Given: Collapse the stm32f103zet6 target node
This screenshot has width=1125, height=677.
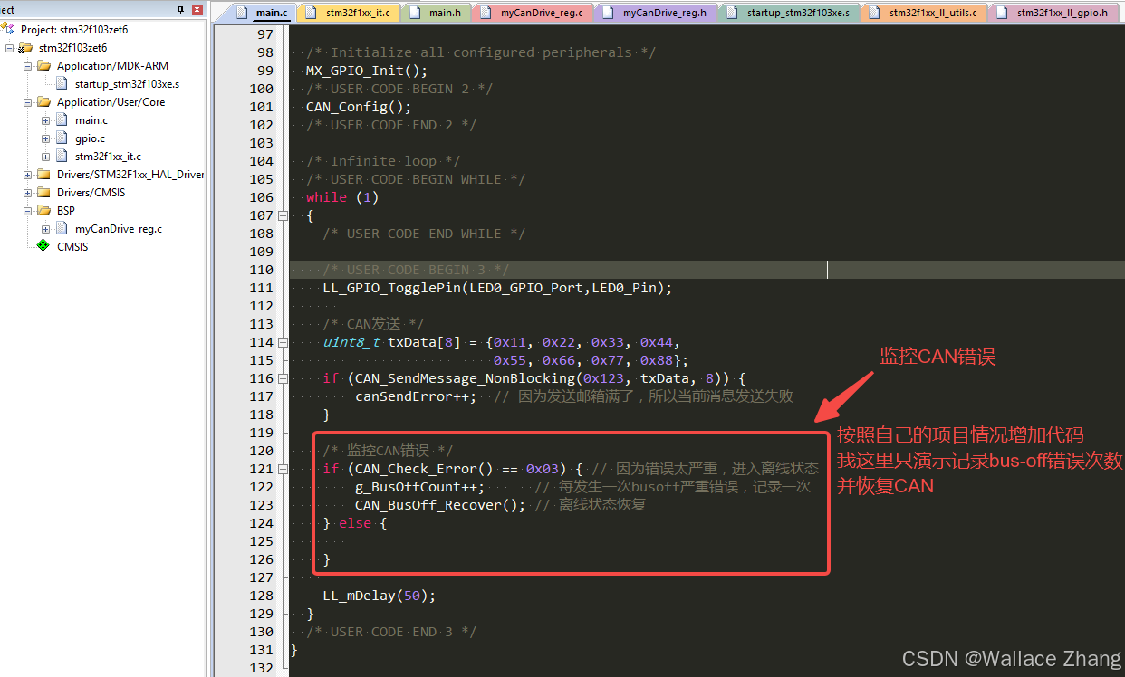Looking at the screenshot, I should pyautogui.click(x=10, y=48).
